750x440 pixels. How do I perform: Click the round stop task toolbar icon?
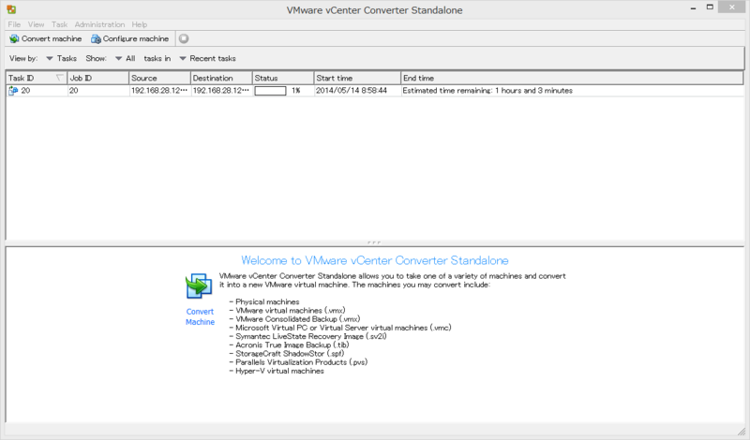(184, 38)
